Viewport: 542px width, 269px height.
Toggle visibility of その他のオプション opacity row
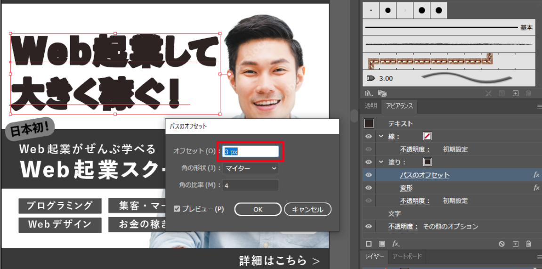coord(369,227)
